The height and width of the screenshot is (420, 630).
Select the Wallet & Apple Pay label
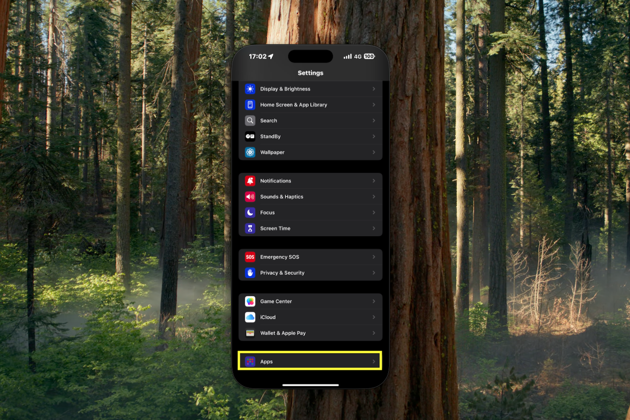(x=283, y=333)
